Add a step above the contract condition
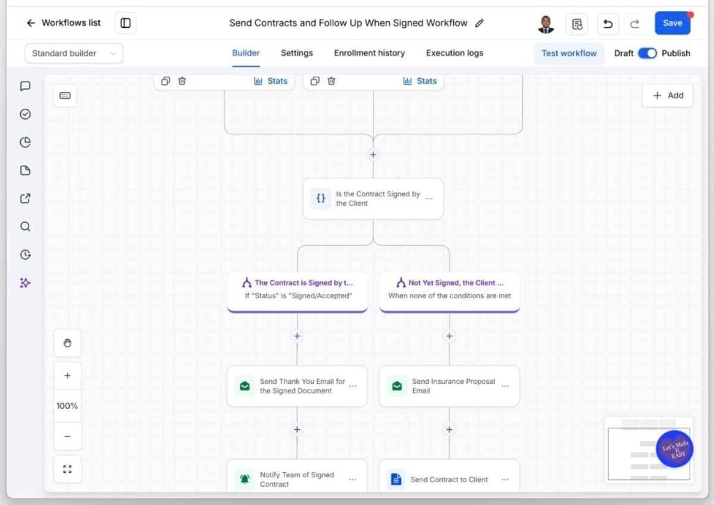The image size is (714, 505). (x=373, y=155)
